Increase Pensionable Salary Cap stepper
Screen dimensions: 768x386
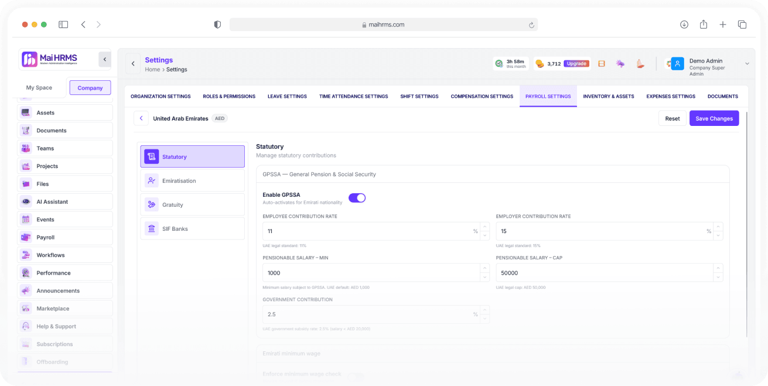(718, 268)
